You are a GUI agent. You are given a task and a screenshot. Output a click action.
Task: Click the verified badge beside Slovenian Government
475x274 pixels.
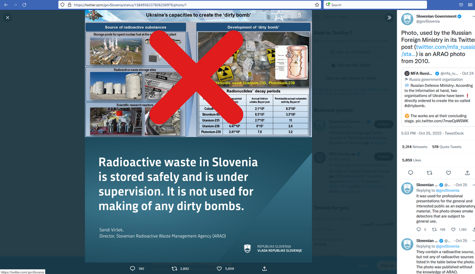pos(459,16)
